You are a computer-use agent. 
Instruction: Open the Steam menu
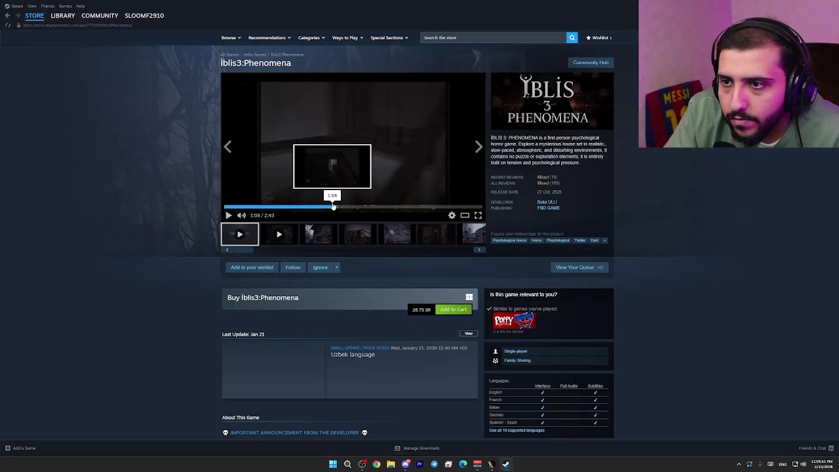17,6
